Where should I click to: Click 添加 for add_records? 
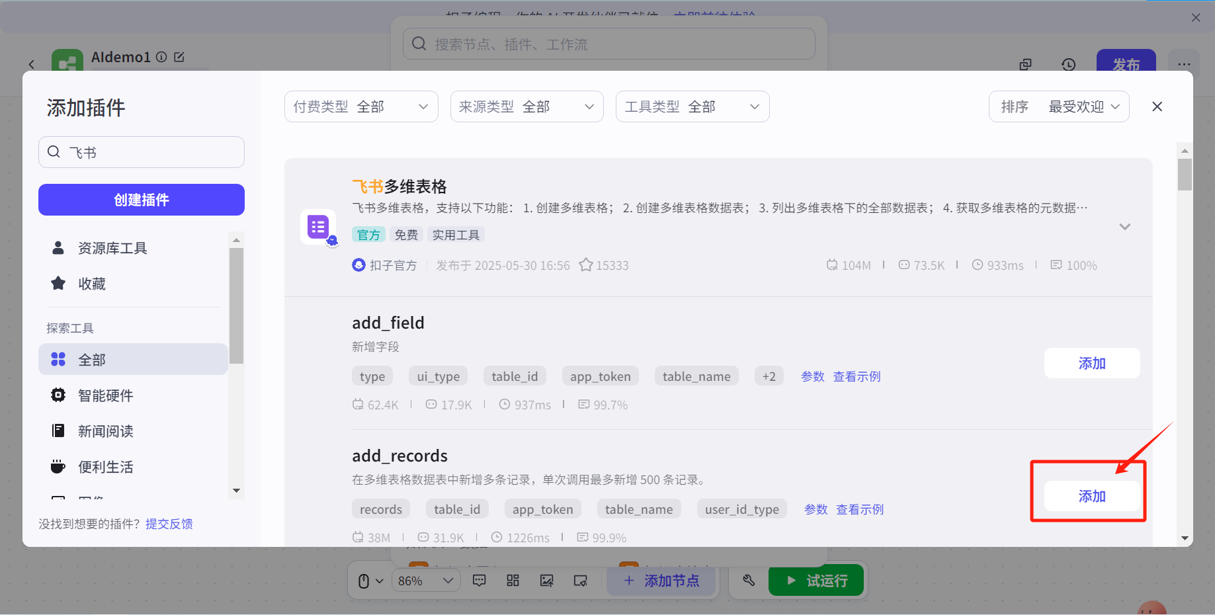1092,496
